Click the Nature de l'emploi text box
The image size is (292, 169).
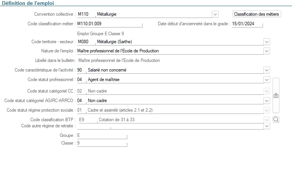click(168, 51)
